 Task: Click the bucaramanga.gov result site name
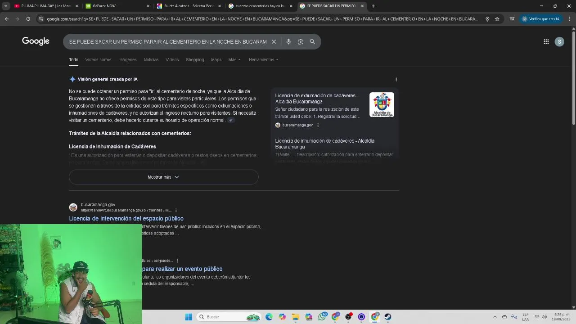pyautogui.click(x=98, y=205)
